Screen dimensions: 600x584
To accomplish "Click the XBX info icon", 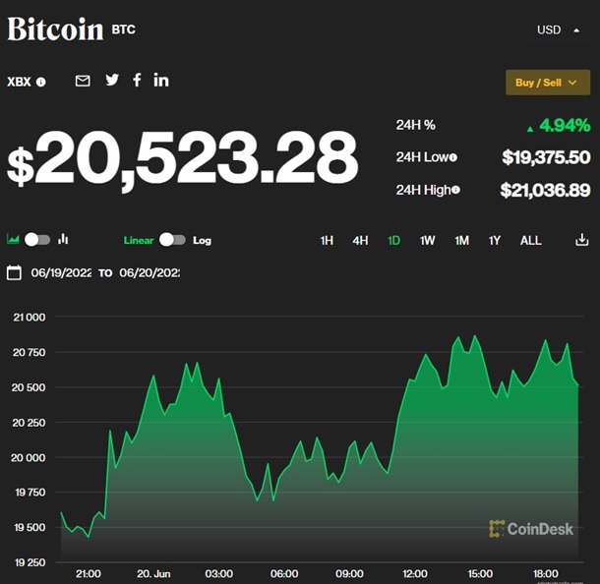I will [41, 82].
